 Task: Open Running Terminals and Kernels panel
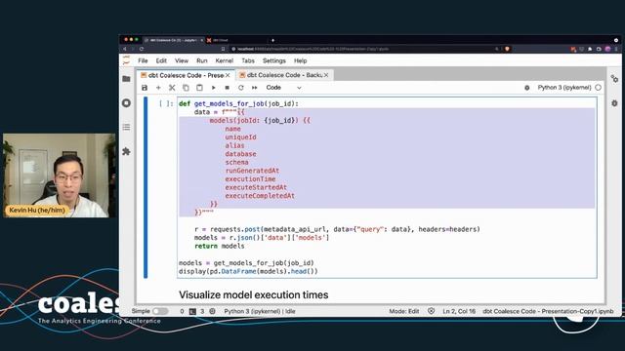(x=126, y=103)
